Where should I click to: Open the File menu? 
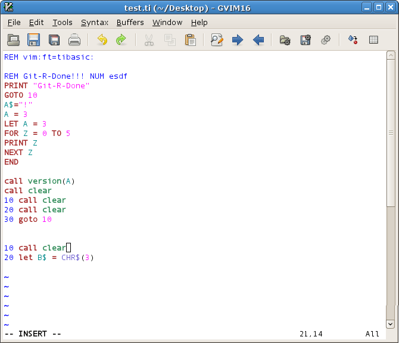pyautogui.click(x=14, y=23)
